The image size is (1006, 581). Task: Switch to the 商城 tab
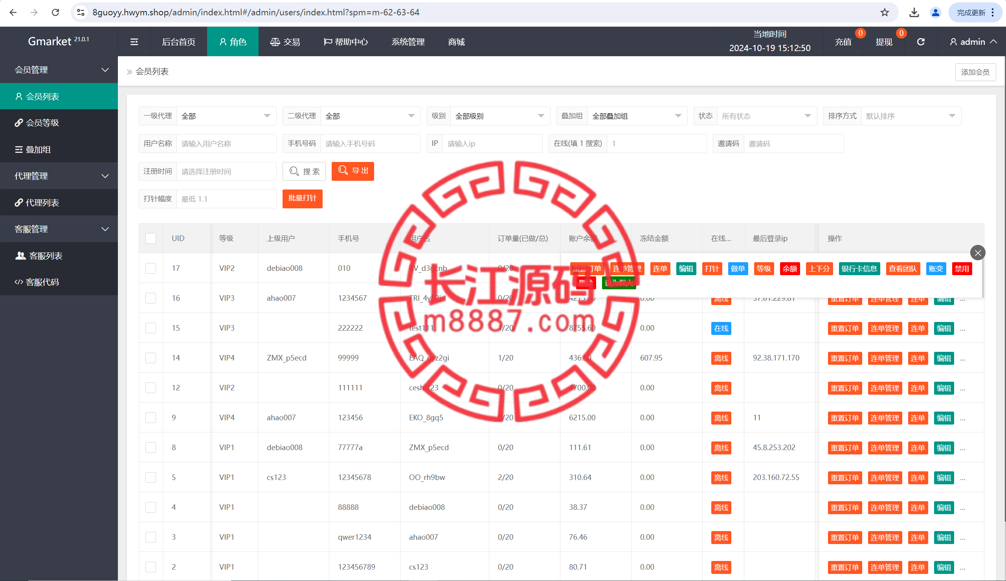(x=456, y=42)
